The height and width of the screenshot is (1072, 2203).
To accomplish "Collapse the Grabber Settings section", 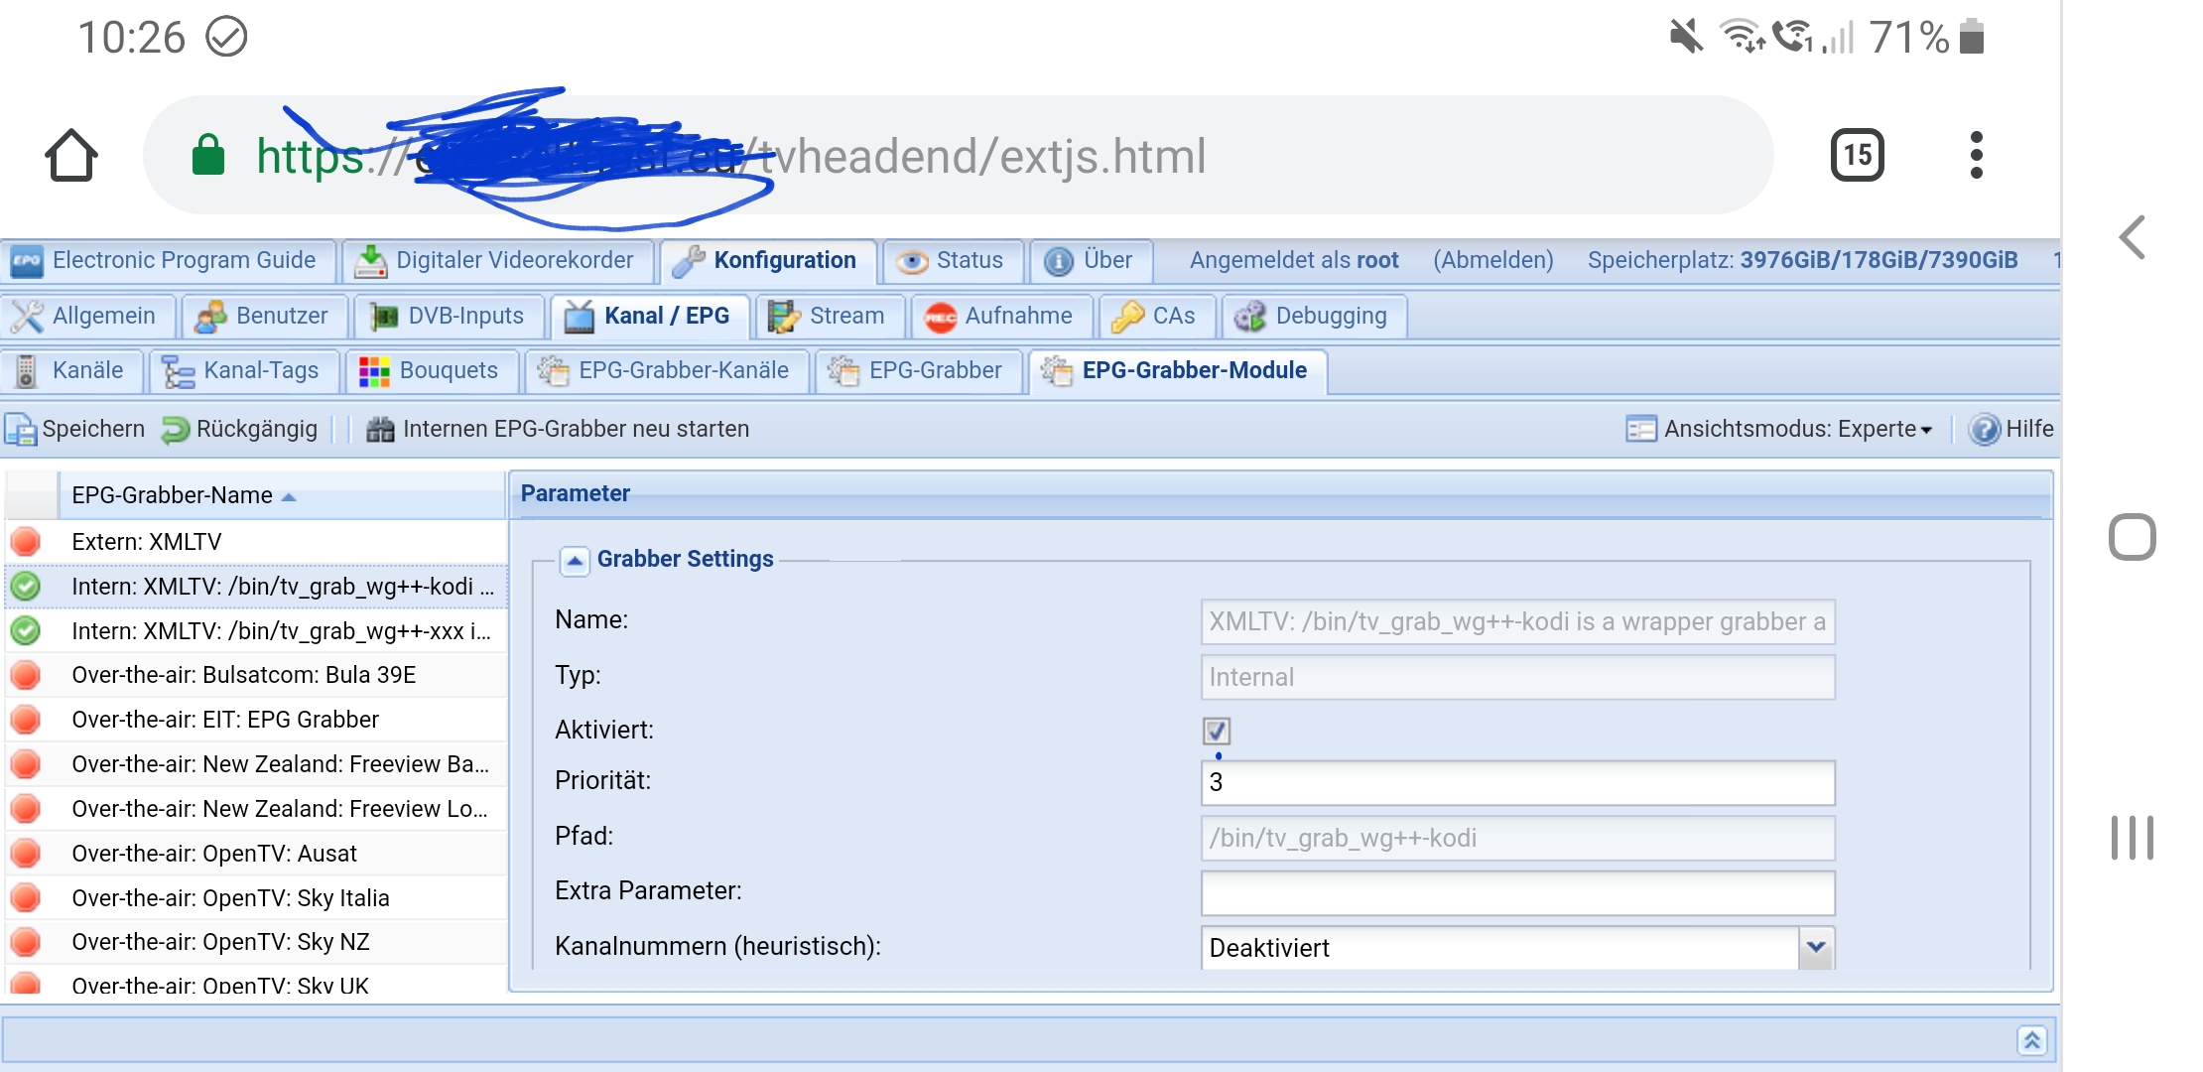I will [575, 561].
